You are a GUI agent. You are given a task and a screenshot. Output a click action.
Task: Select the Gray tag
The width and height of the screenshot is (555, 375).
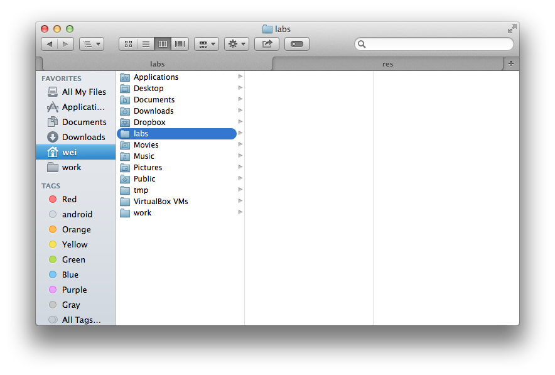76,305
